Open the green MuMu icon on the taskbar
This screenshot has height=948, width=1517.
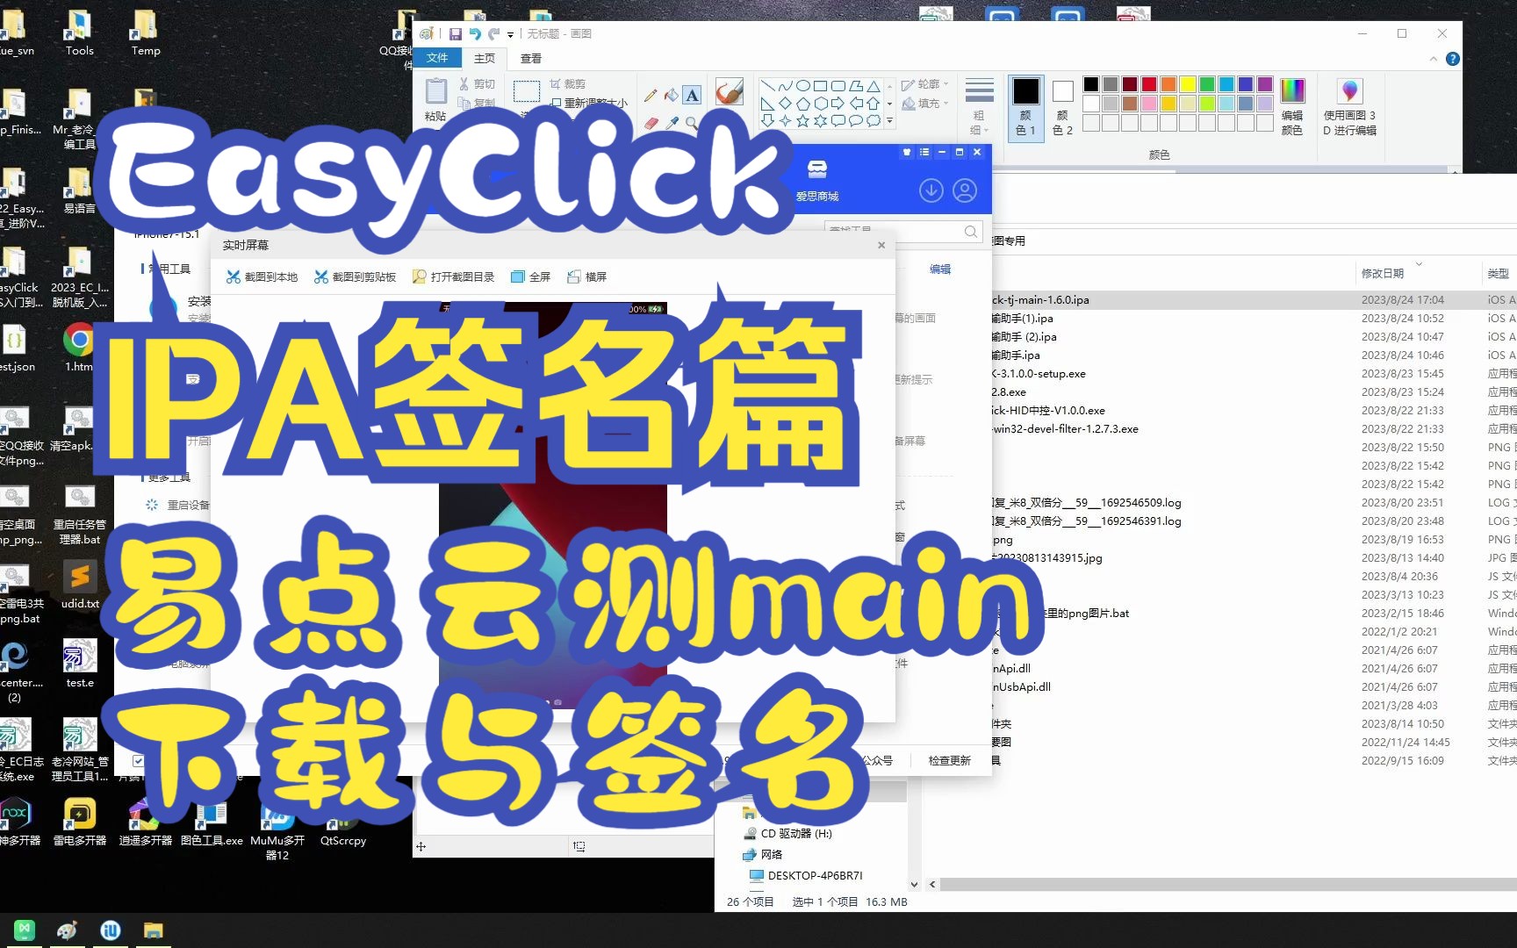(24, 930)
